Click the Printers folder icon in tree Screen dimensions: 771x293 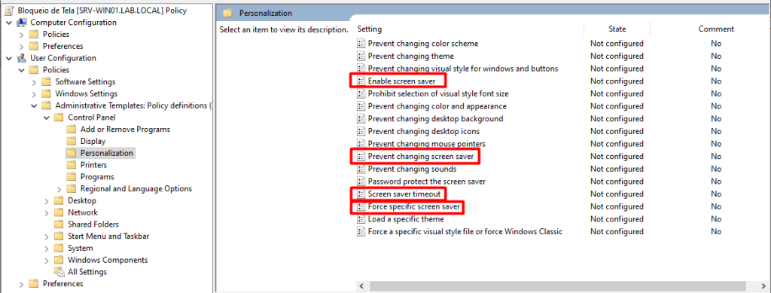click(x=72, y=165)
